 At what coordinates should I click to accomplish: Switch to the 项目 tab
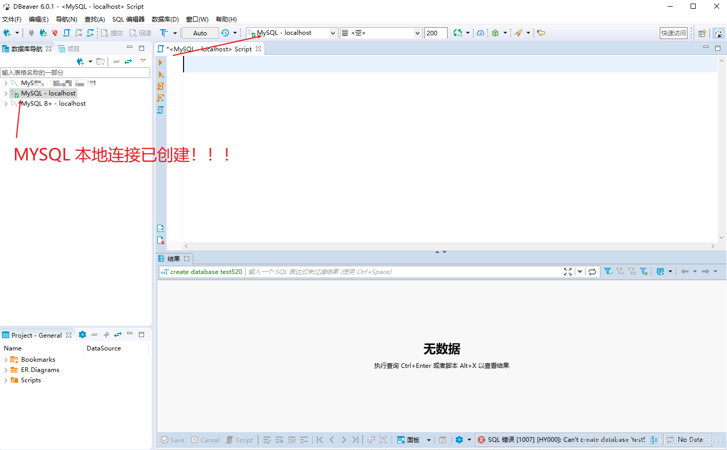click(69, 49)
